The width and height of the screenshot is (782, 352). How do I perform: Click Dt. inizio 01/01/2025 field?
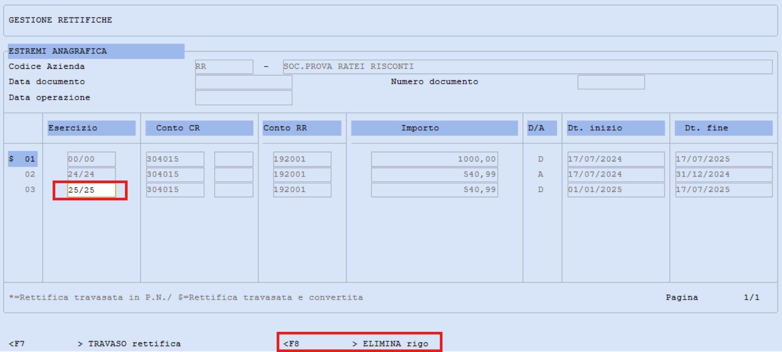[616, 190]
